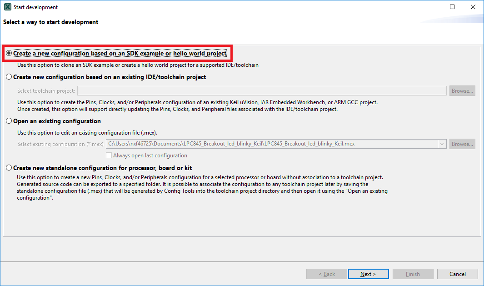Maximize the Start development window
The width and height of the screenshot is (484, 286).
click(x=452, y=7)
